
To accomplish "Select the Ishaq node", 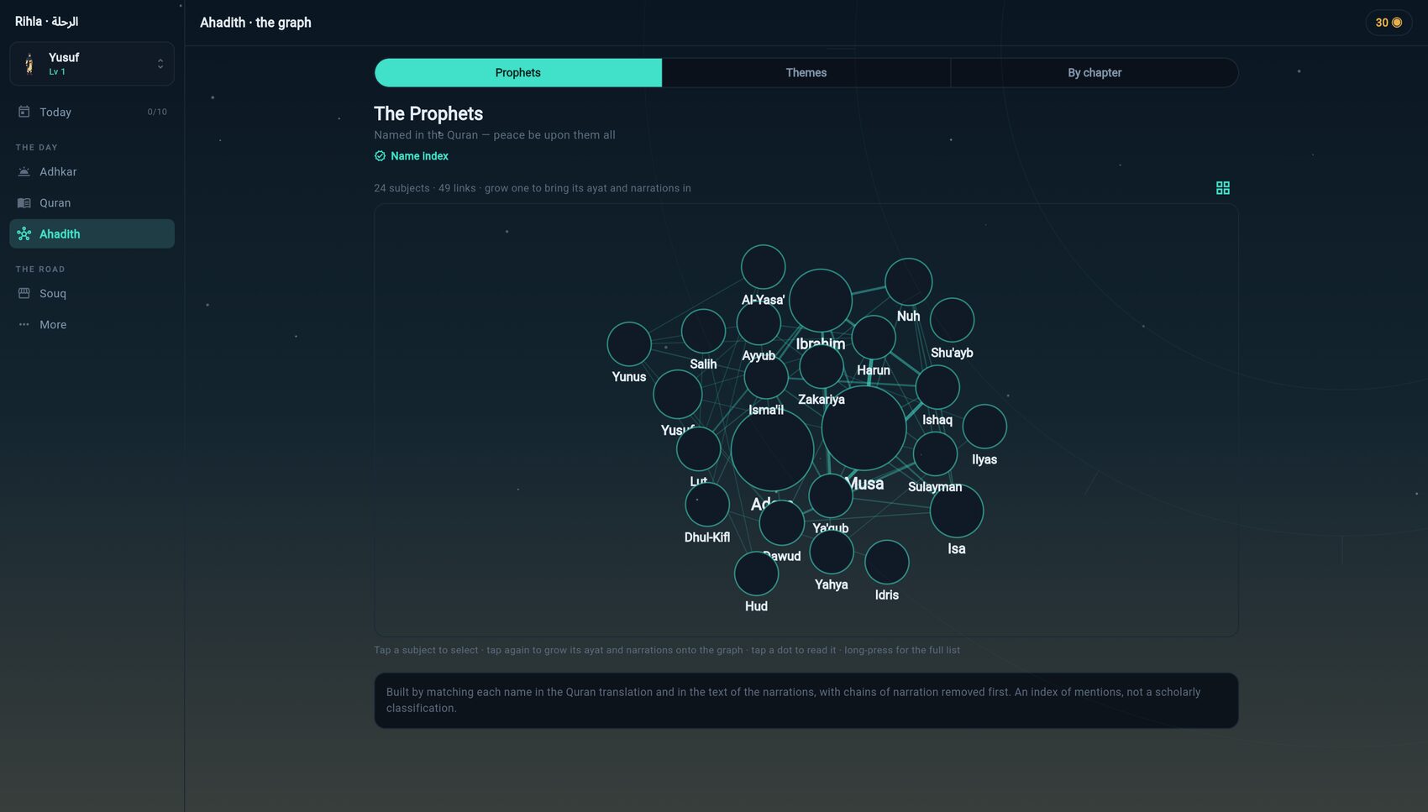I will (x=937, y=387).
